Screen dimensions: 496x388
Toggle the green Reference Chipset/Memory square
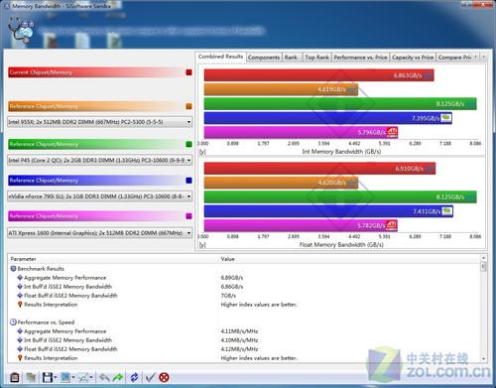coord(188,144)
